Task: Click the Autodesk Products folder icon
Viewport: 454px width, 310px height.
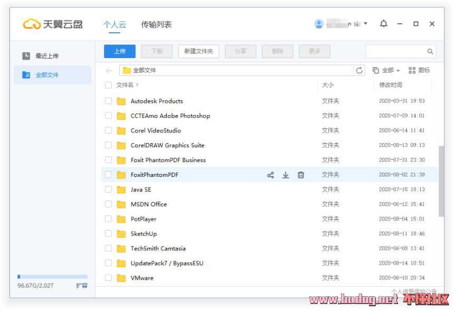Action: [x=121, y=101]
